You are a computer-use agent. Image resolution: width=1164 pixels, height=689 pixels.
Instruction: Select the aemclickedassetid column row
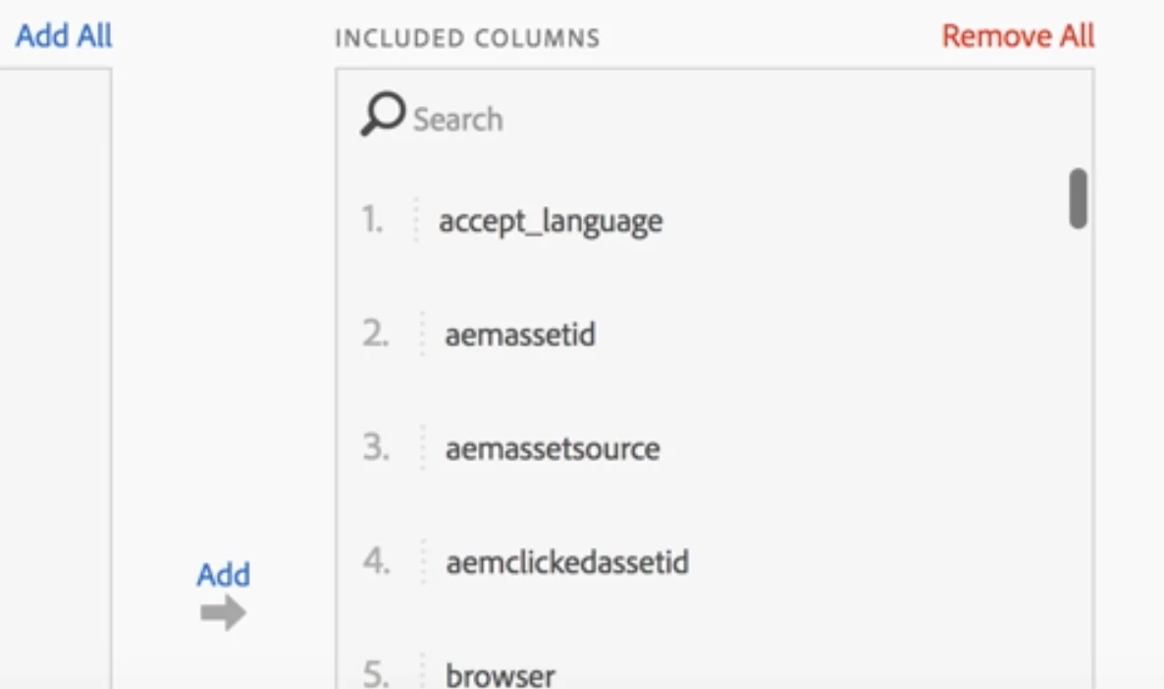click(x=567, y=563)
